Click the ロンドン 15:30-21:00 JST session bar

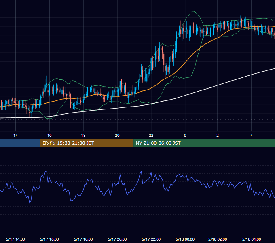click(x=87, y=143)
